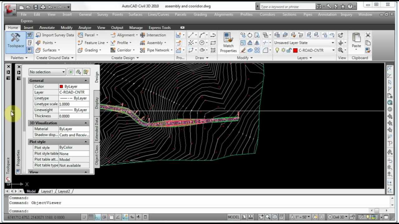
Task: Open the Corridors menu
Action: tap(267, 14)
